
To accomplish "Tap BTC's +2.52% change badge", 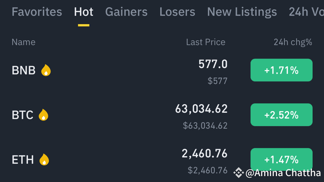I will (281, 115).
